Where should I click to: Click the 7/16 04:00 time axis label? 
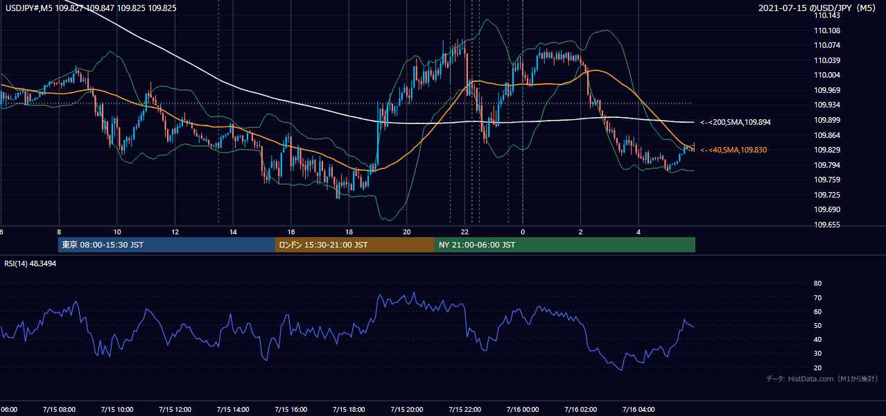tap(639, 409)
